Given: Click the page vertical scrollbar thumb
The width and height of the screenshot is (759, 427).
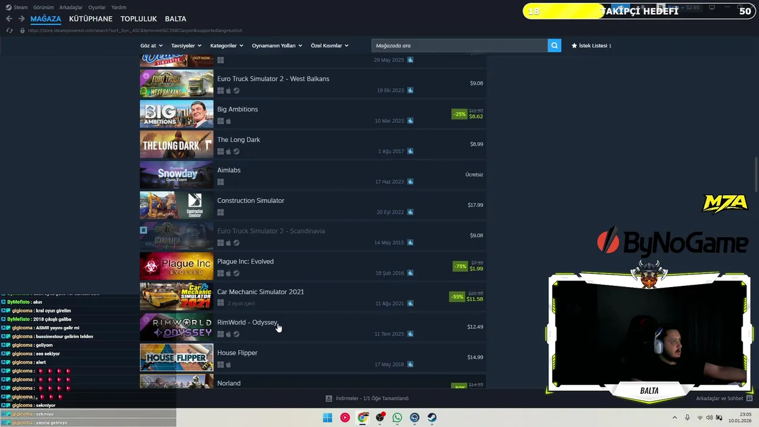Looking at the screenshot, I should [756, 174].
